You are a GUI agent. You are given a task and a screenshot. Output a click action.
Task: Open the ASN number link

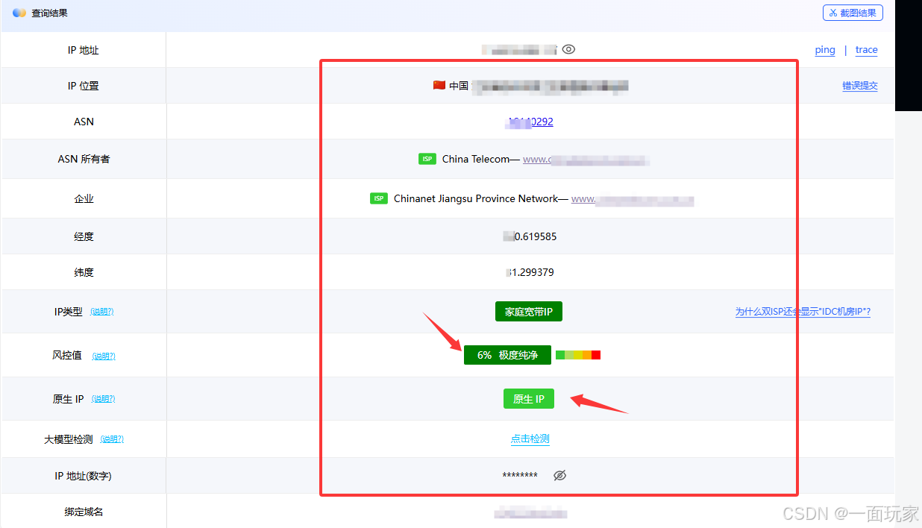coord(530,122)
